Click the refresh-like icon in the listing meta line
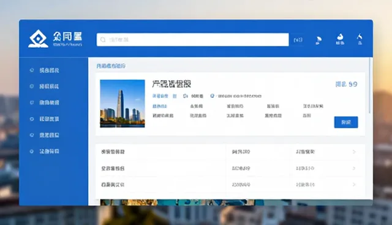 [x=185, y=96]
